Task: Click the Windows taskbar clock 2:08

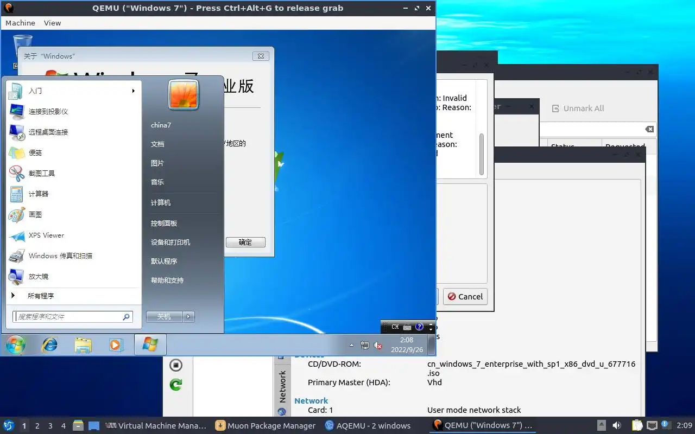Action: tap(407, 345)
